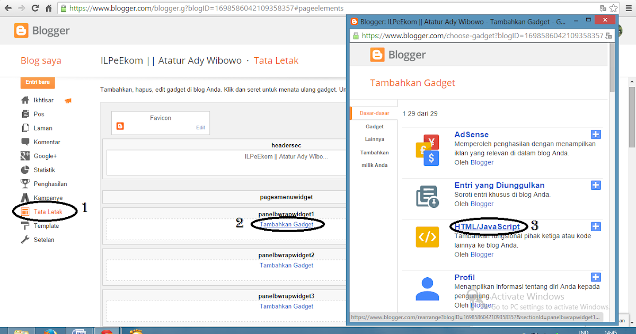Click Tambahkan Gadget under panelbwrapwidget1
The width and height of the screenshot is (636, 334).
pos(286,225)
